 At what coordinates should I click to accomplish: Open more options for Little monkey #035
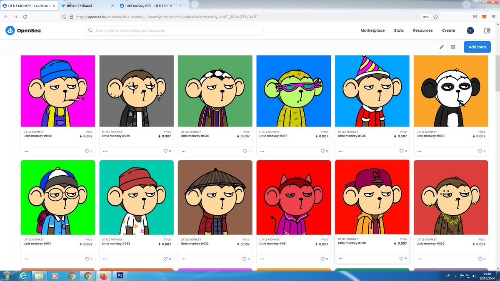click(419, 151)
